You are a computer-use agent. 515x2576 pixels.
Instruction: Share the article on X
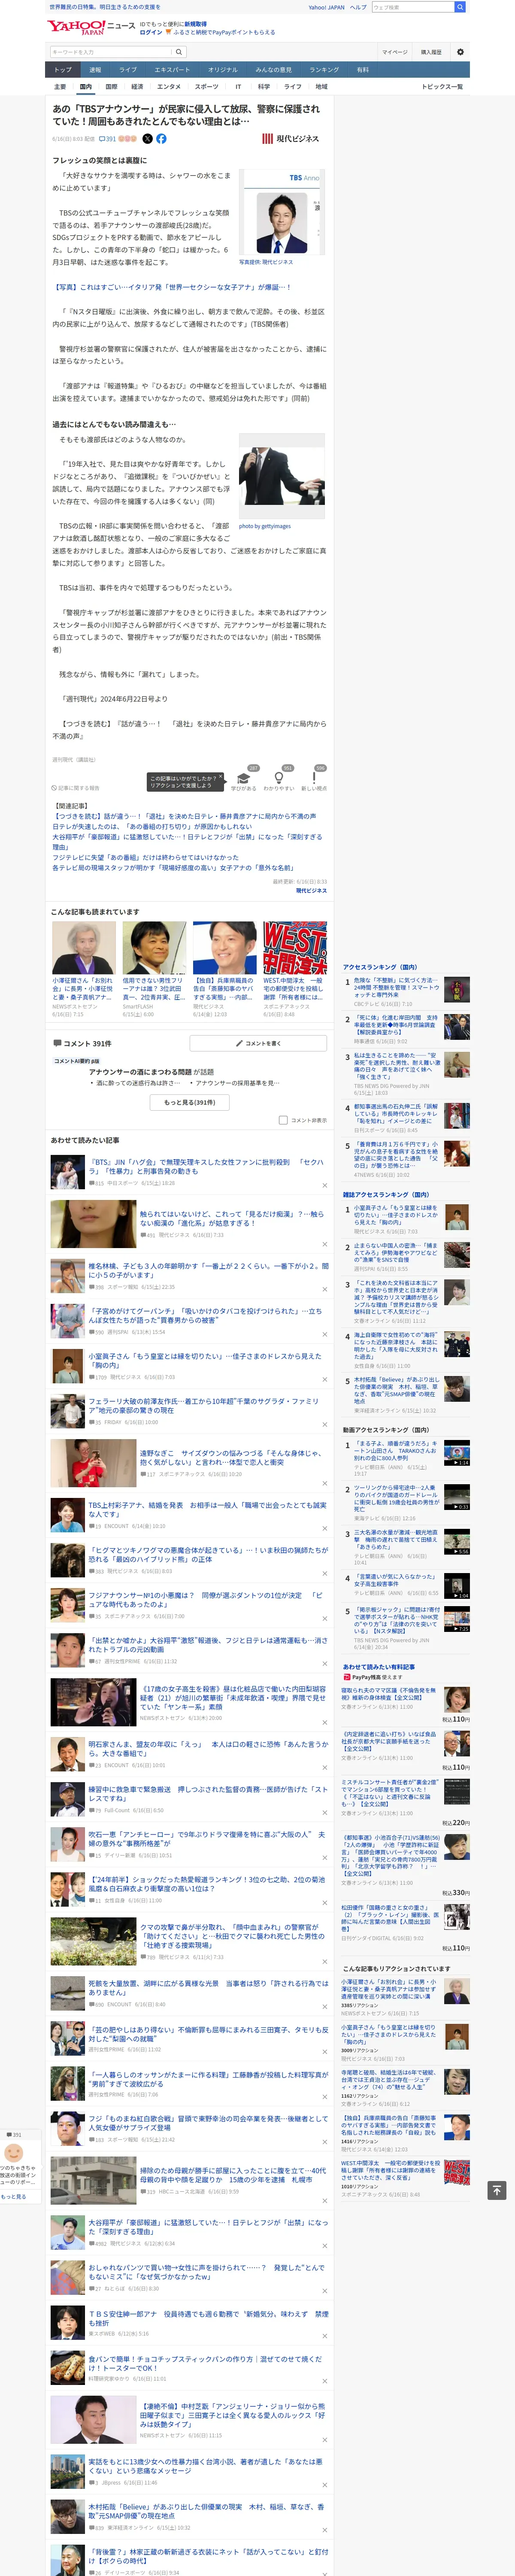click(147, 139)
